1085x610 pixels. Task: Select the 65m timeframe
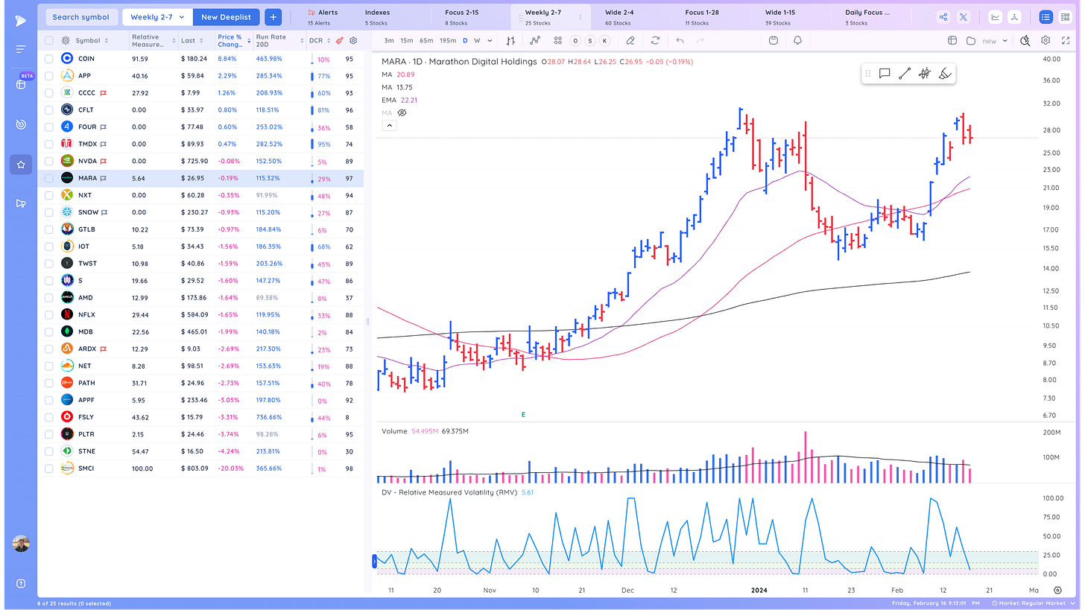click(x=426, y=41)
